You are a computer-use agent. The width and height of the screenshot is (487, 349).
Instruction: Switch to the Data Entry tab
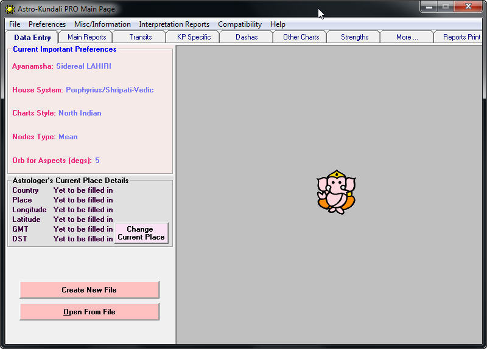click(x=32, y=38)
